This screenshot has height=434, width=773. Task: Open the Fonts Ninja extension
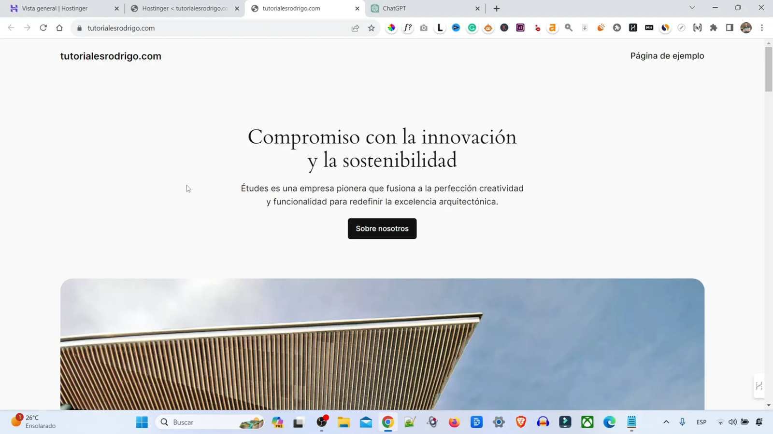407,27
